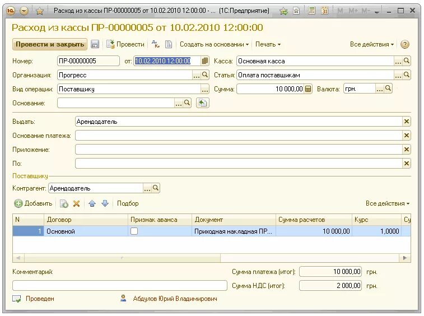Viewport: 424px width, 316px height.
Task: Click the 1C application logo icon in title bar
Action: tap(11, 11)
